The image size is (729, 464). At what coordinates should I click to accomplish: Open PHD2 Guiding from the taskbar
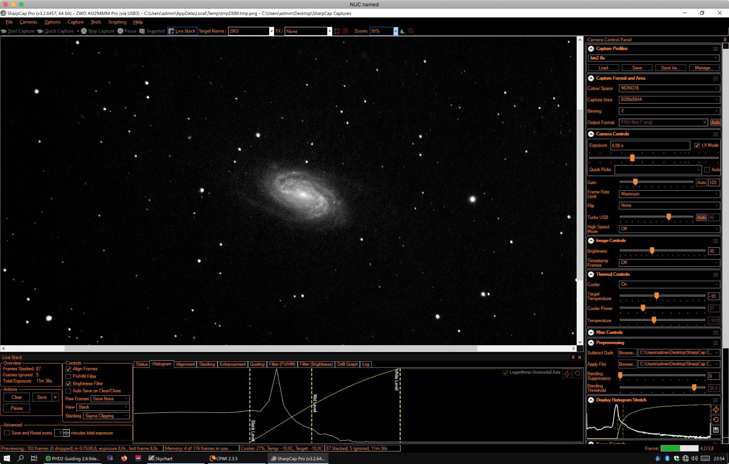73,458
